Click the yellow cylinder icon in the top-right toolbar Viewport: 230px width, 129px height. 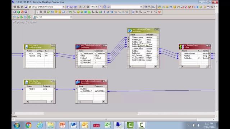coord(175,7)
